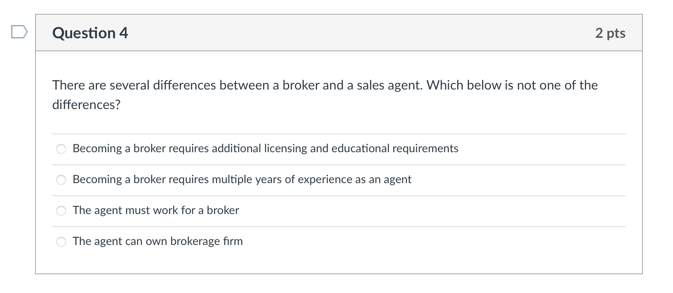This screenshot has width=673, height=293.
Task: Click the prompt line starting 'There are several differences'
Action: [325, 85]
